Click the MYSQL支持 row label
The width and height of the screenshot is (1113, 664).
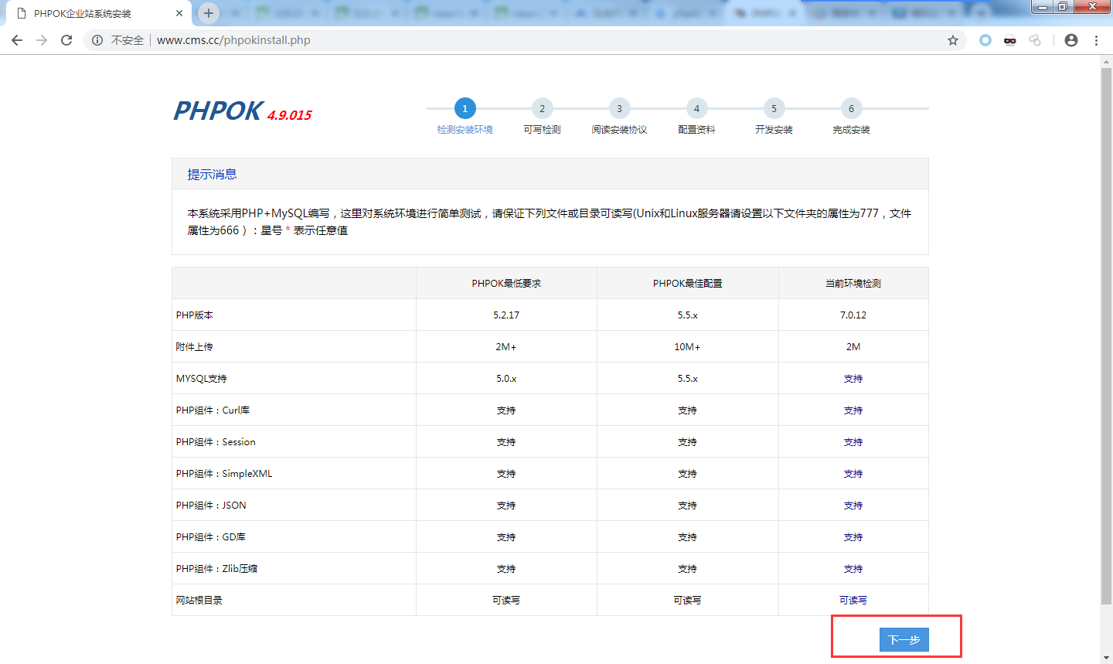click(x=201, y=379)
